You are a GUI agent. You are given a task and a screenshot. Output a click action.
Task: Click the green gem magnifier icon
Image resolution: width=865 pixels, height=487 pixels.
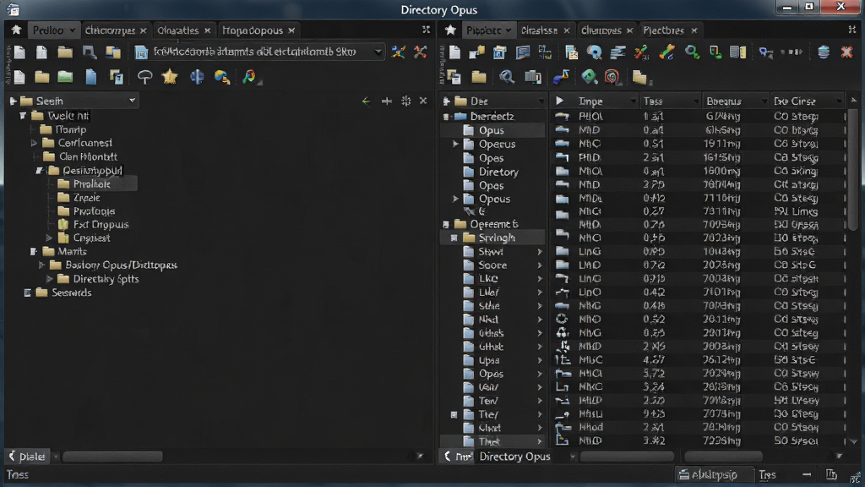[589, 77]
